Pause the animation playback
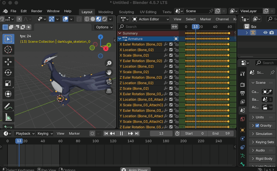This screenshot has width=277, height=171. 121,134
